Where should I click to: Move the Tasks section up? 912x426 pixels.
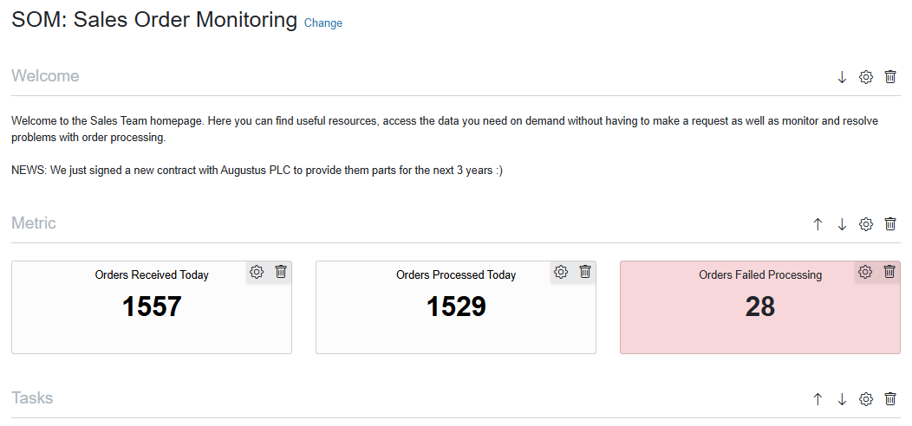[818, 398]
